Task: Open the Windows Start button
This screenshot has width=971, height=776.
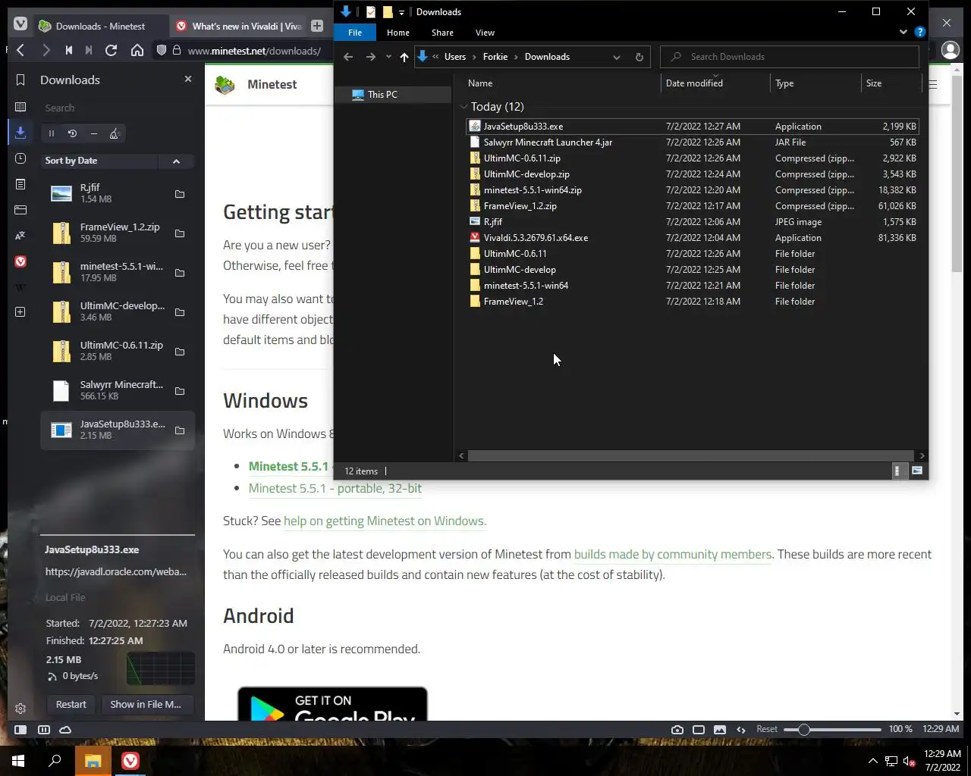Action: pos(18,761)
